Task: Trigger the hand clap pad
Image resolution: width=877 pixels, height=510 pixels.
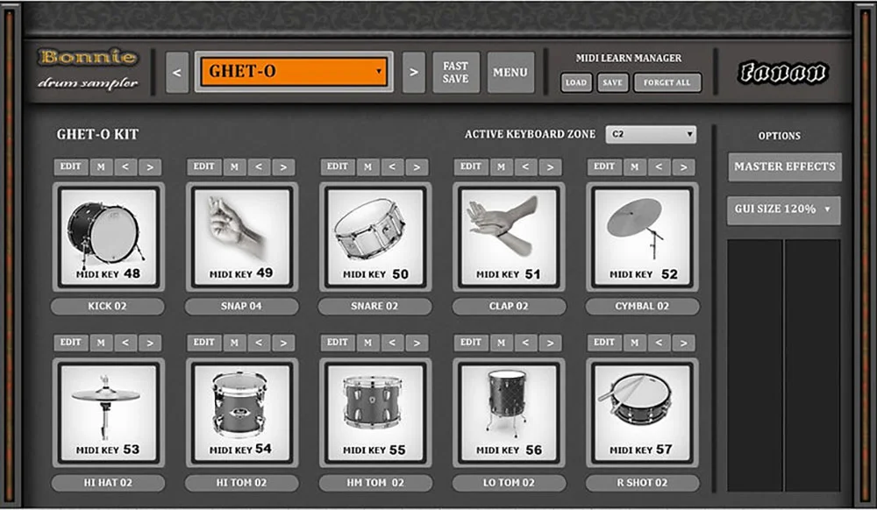Action: 509,236
